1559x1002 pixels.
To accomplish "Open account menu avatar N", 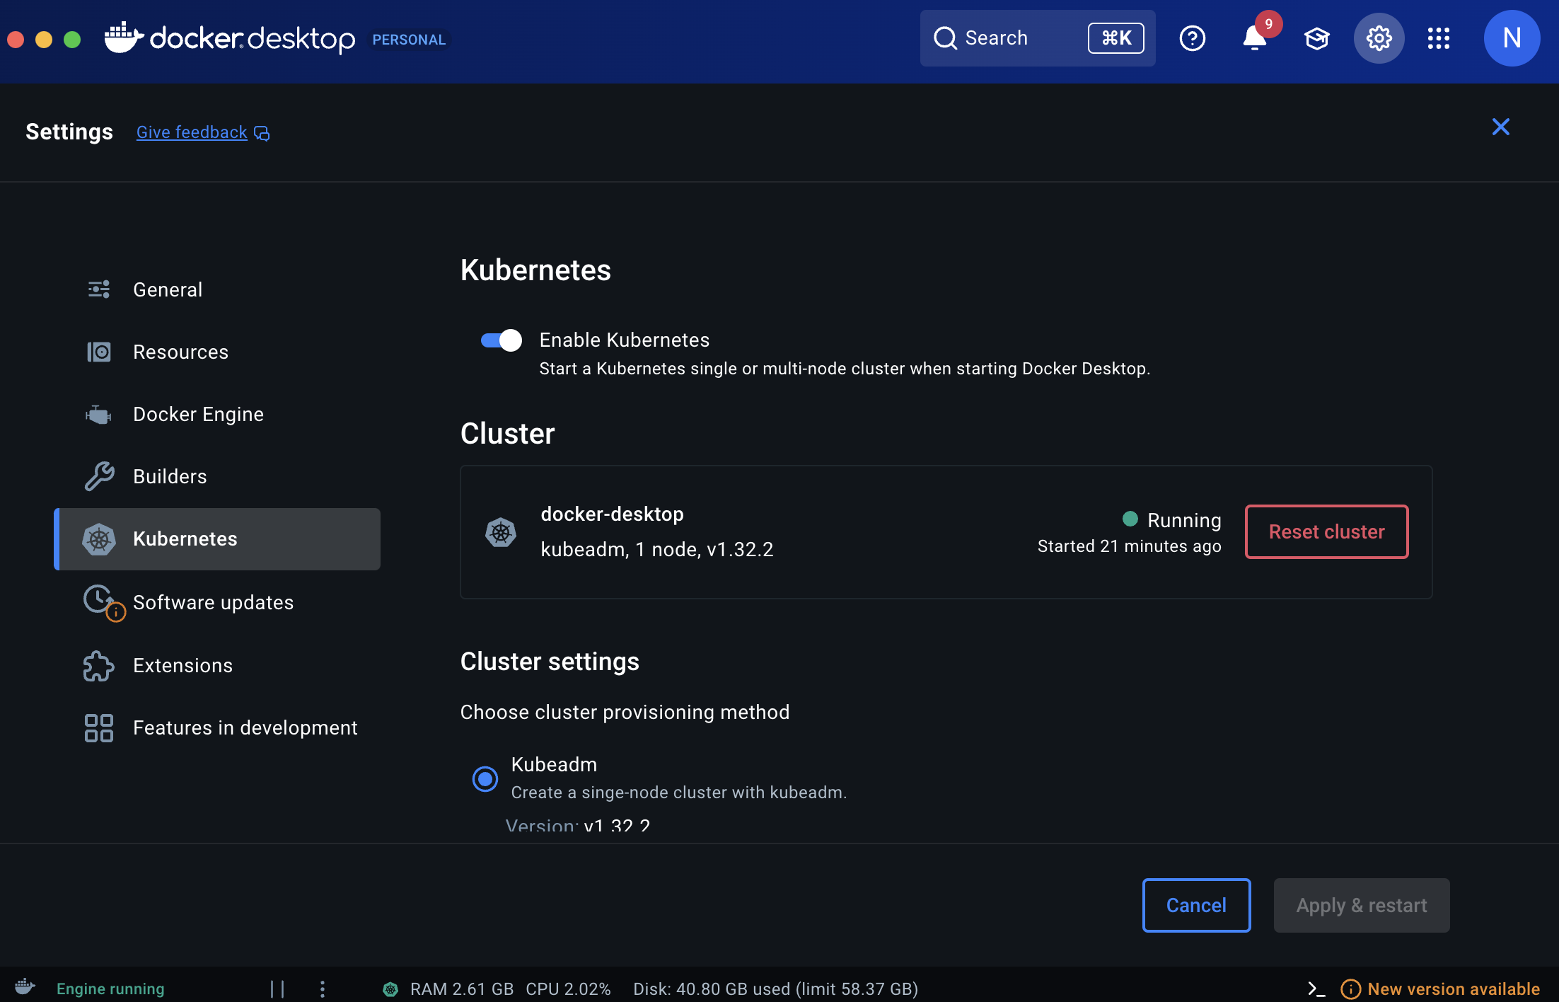I will [1512, 38].
